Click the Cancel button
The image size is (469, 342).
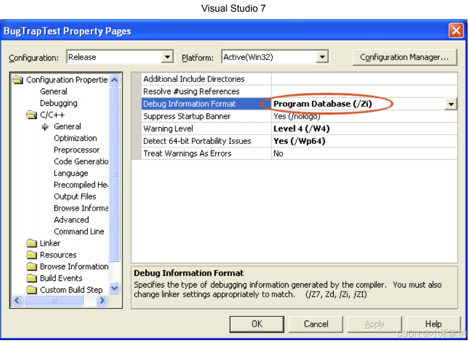click(x=316, y=324)
